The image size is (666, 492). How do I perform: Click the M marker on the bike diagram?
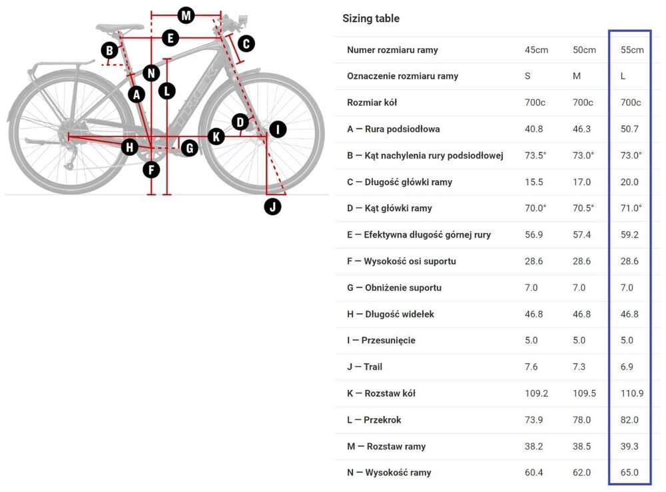(x=186, y=15)
